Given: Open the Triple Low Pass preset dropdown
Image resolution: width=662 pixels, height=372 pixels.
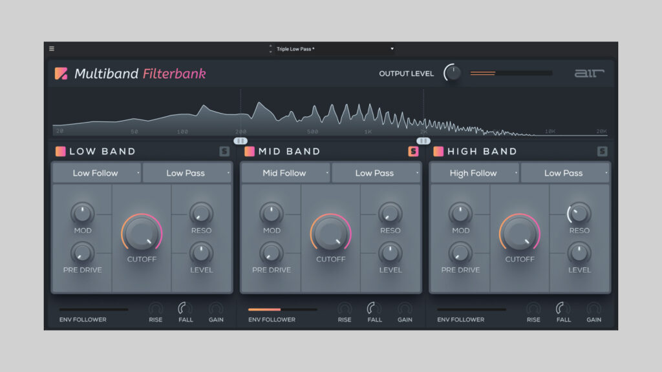Looking at the screenshot, I should tap(333, 49).
